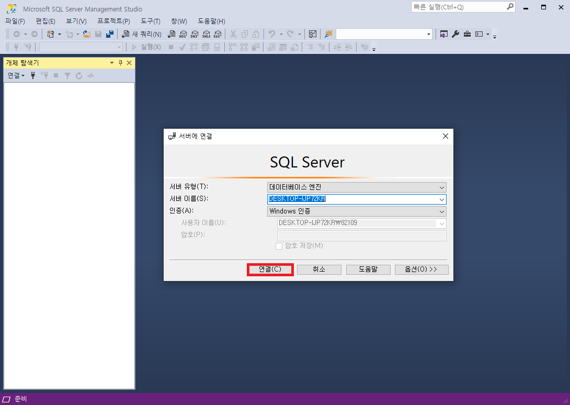570x405 pixels.
Task: Open the 편집(E) menu
Action: [x=45, y=21]
